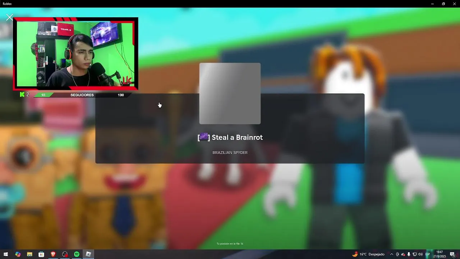Open the Windows Start menu

(x=6, y=254)
